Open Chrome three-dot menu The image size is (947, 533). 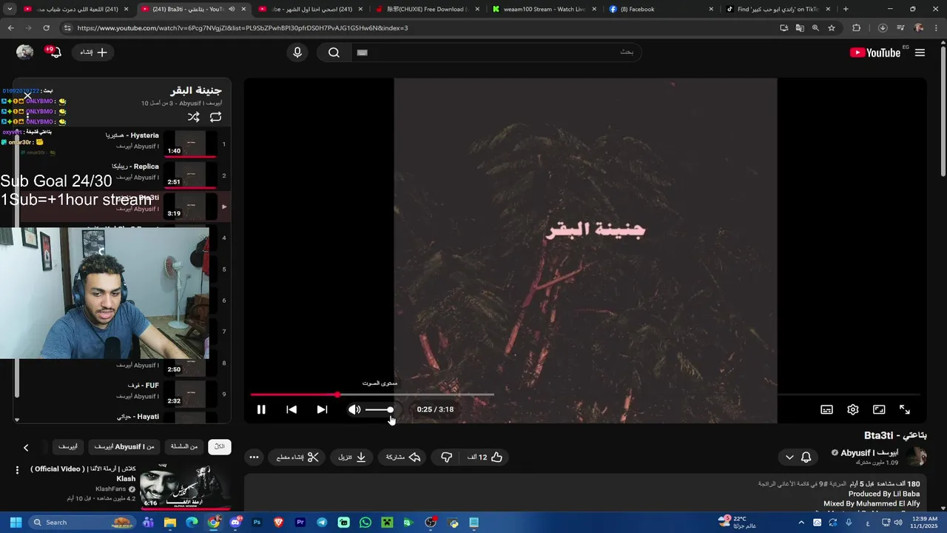point(937,27)
